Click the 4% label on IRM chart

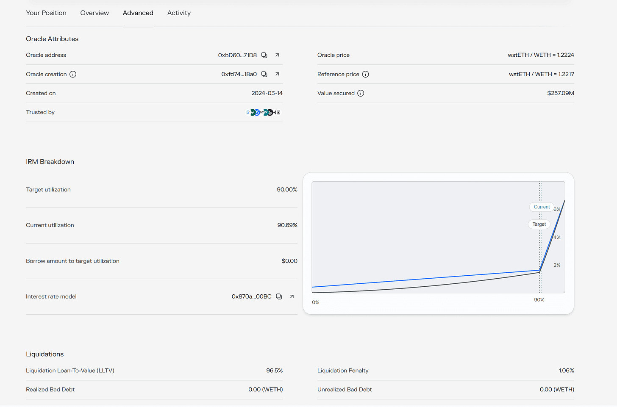[557, 238]
